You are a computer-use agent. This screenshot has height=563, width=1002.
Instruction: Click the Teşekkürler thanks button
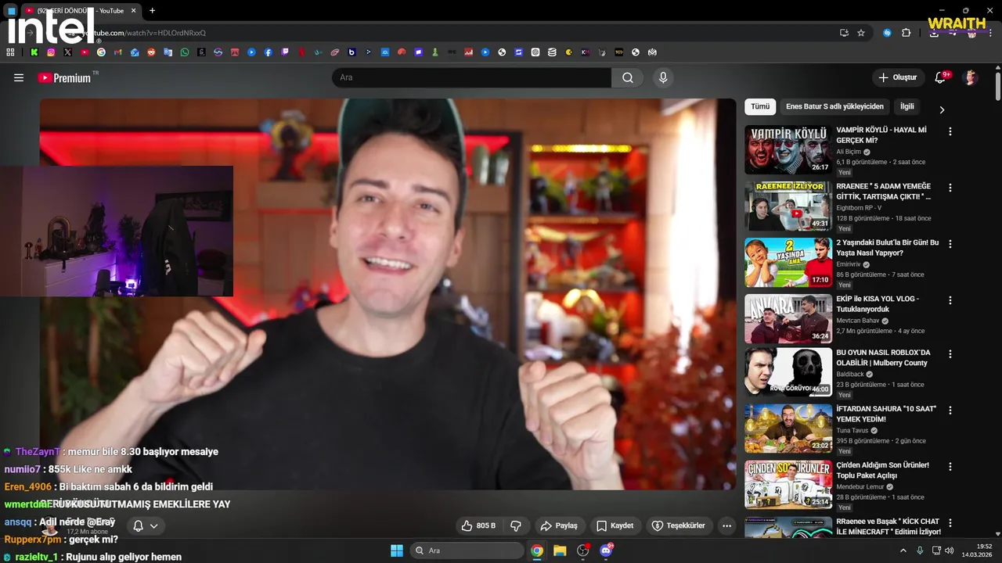click(x=679, y=525)
